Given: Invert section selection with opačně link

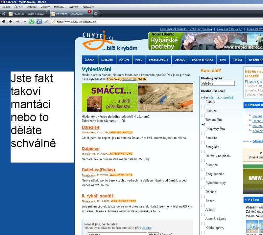Looking at the screenshot, I should [228, 97].
